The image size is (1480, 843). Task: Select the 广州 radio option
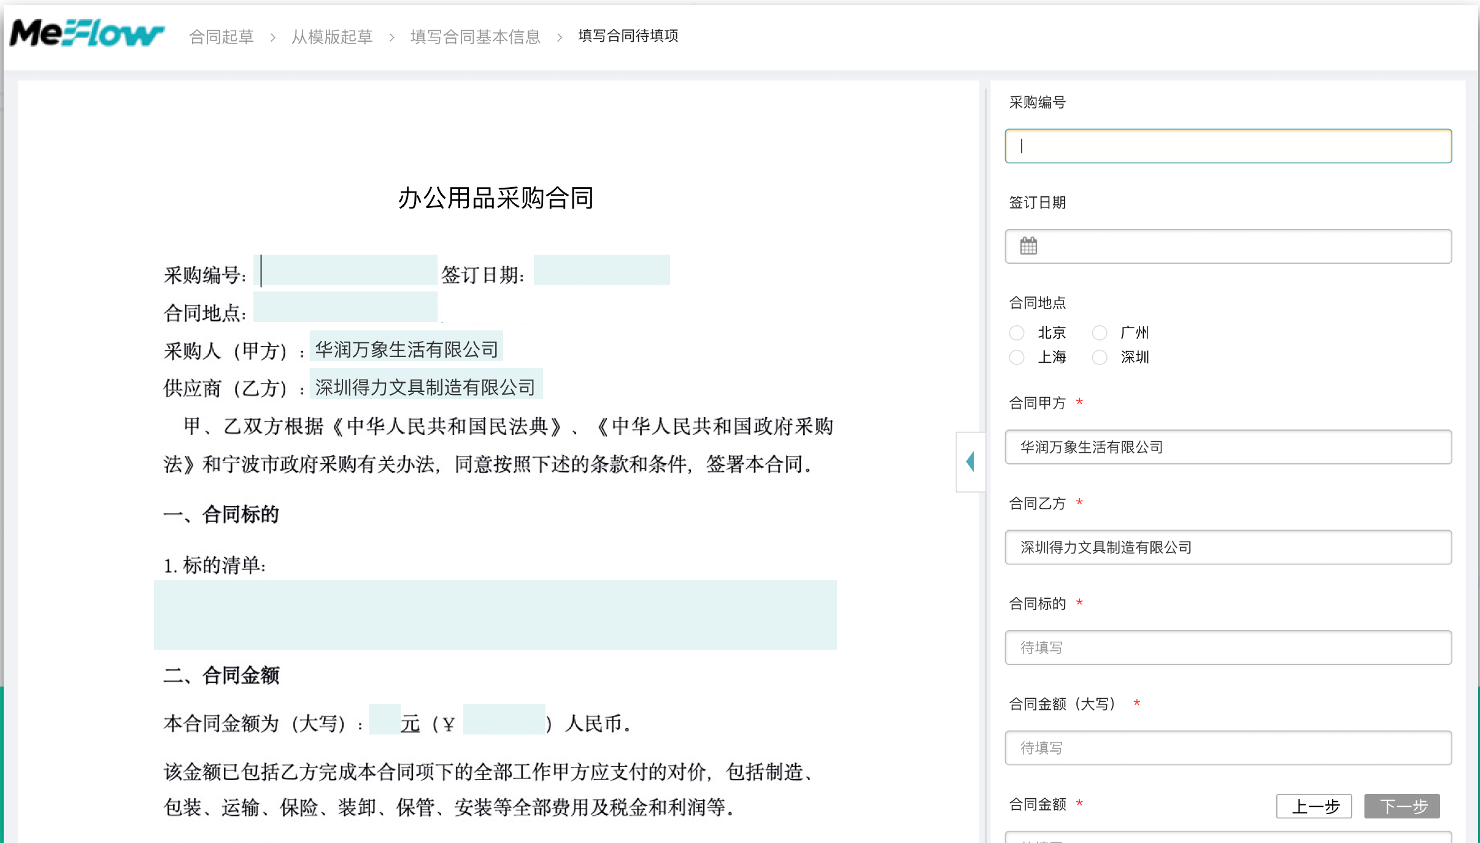[1100, 333]
